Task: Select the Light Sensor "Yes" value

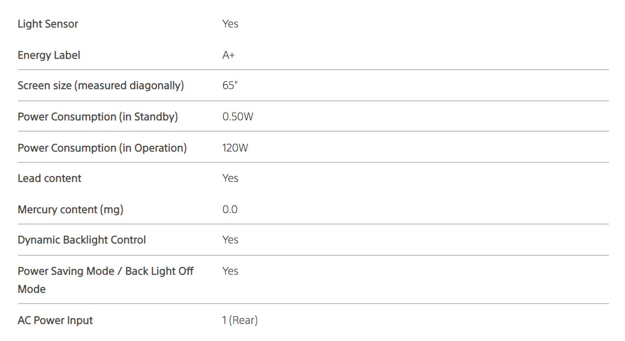Action: tap(230, 24)
